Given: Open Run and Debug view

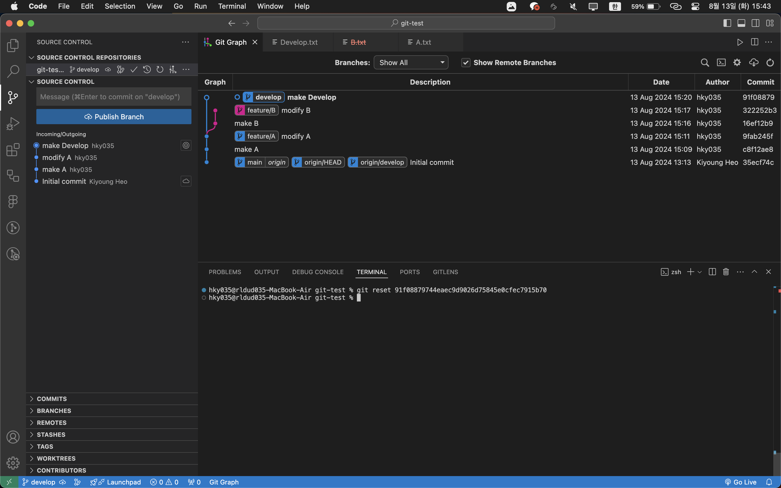Looking at the screenshot, I should pos(13,124).
